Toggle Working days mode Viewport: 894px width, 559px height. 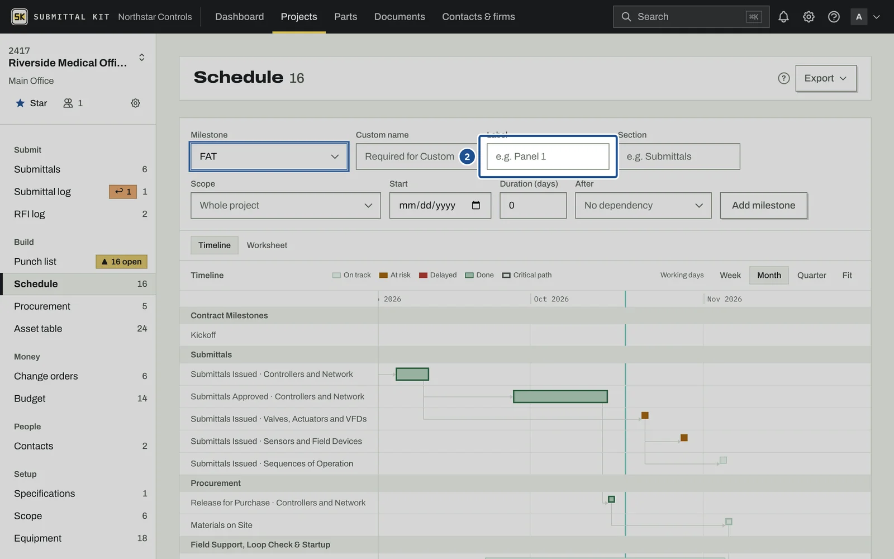(682, 275)
